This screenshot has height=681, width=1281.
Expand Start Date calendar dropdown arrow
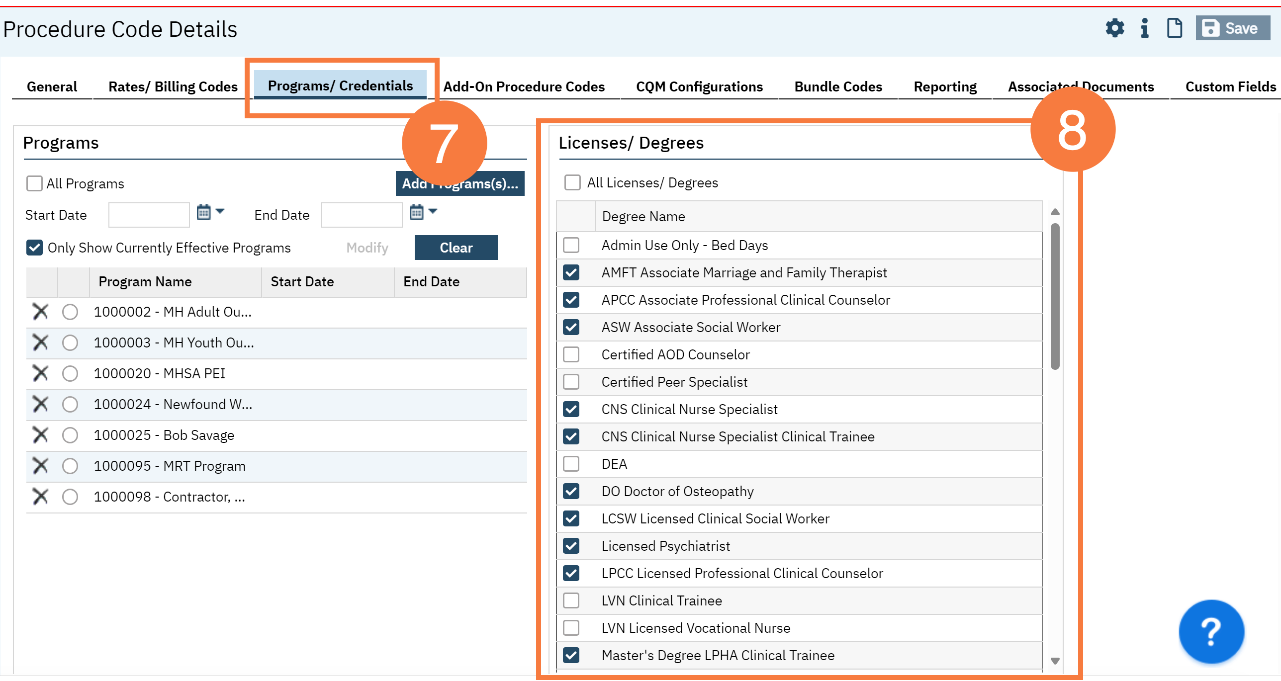(220, 211)
